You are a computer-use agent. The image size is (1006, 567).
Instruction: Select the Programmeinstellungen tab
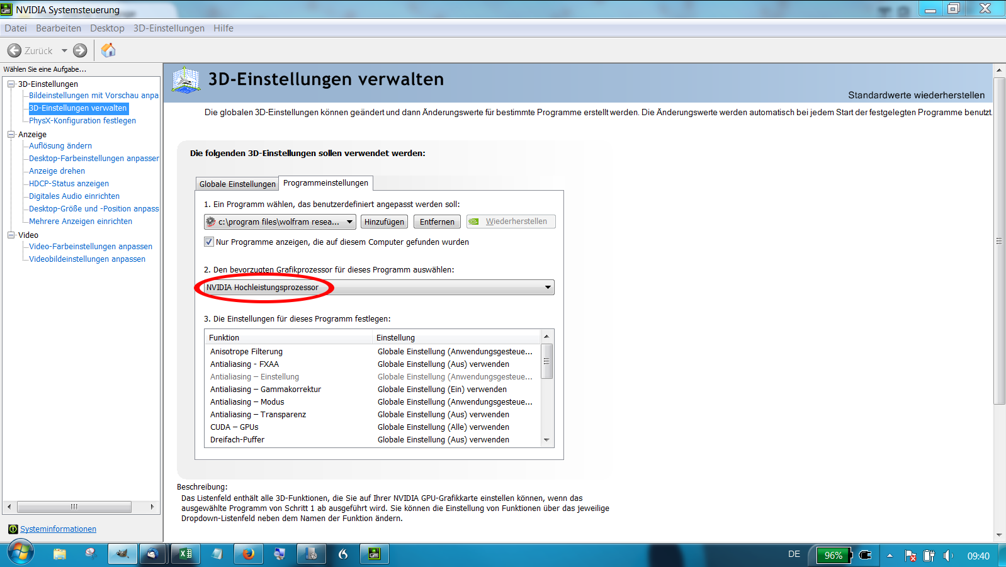325,183
